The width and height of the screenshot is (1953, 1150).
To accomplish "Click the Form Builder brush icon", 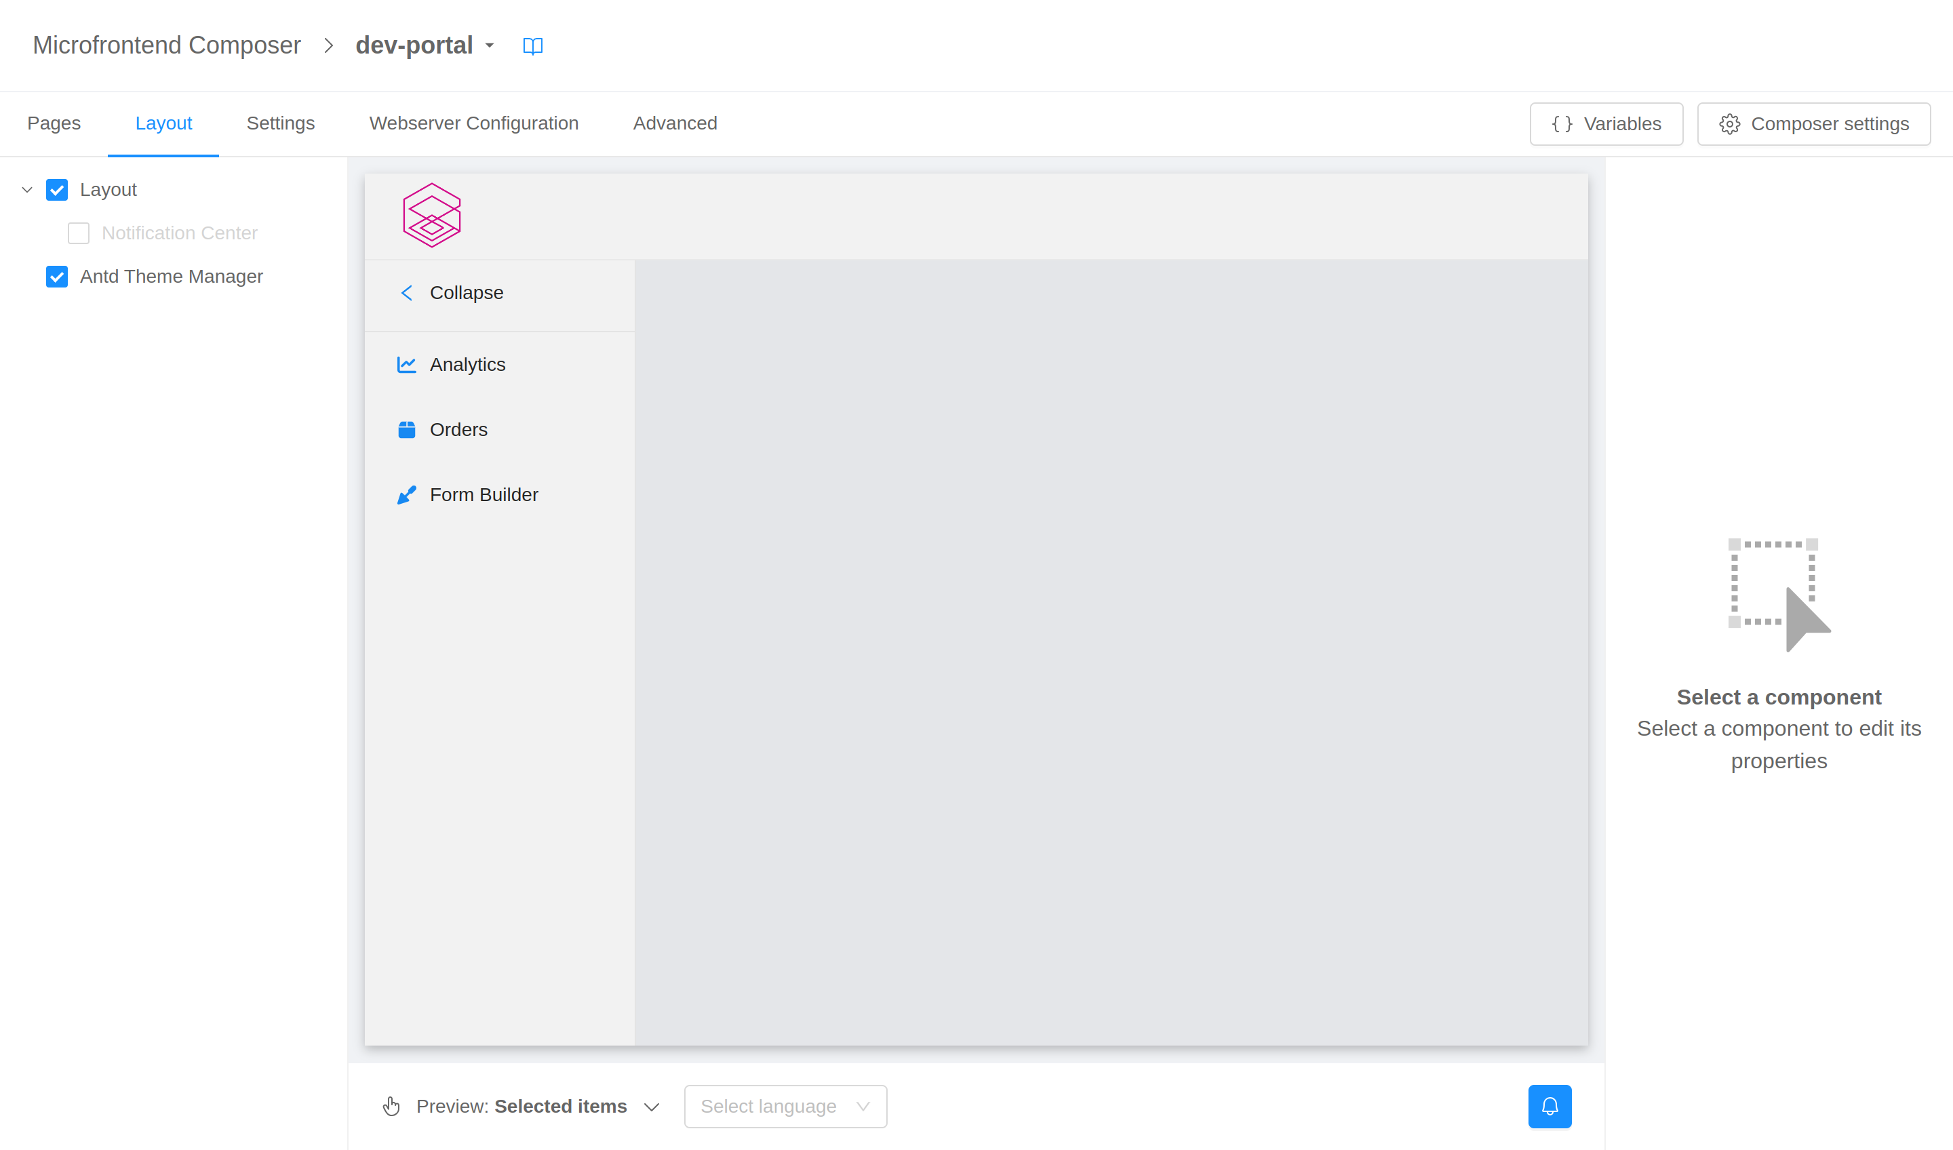I will point(406,494).
